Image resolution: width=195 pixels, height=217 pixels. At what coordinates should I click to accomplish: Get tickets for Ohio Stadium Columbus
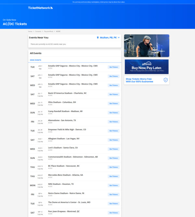point(113,103)
